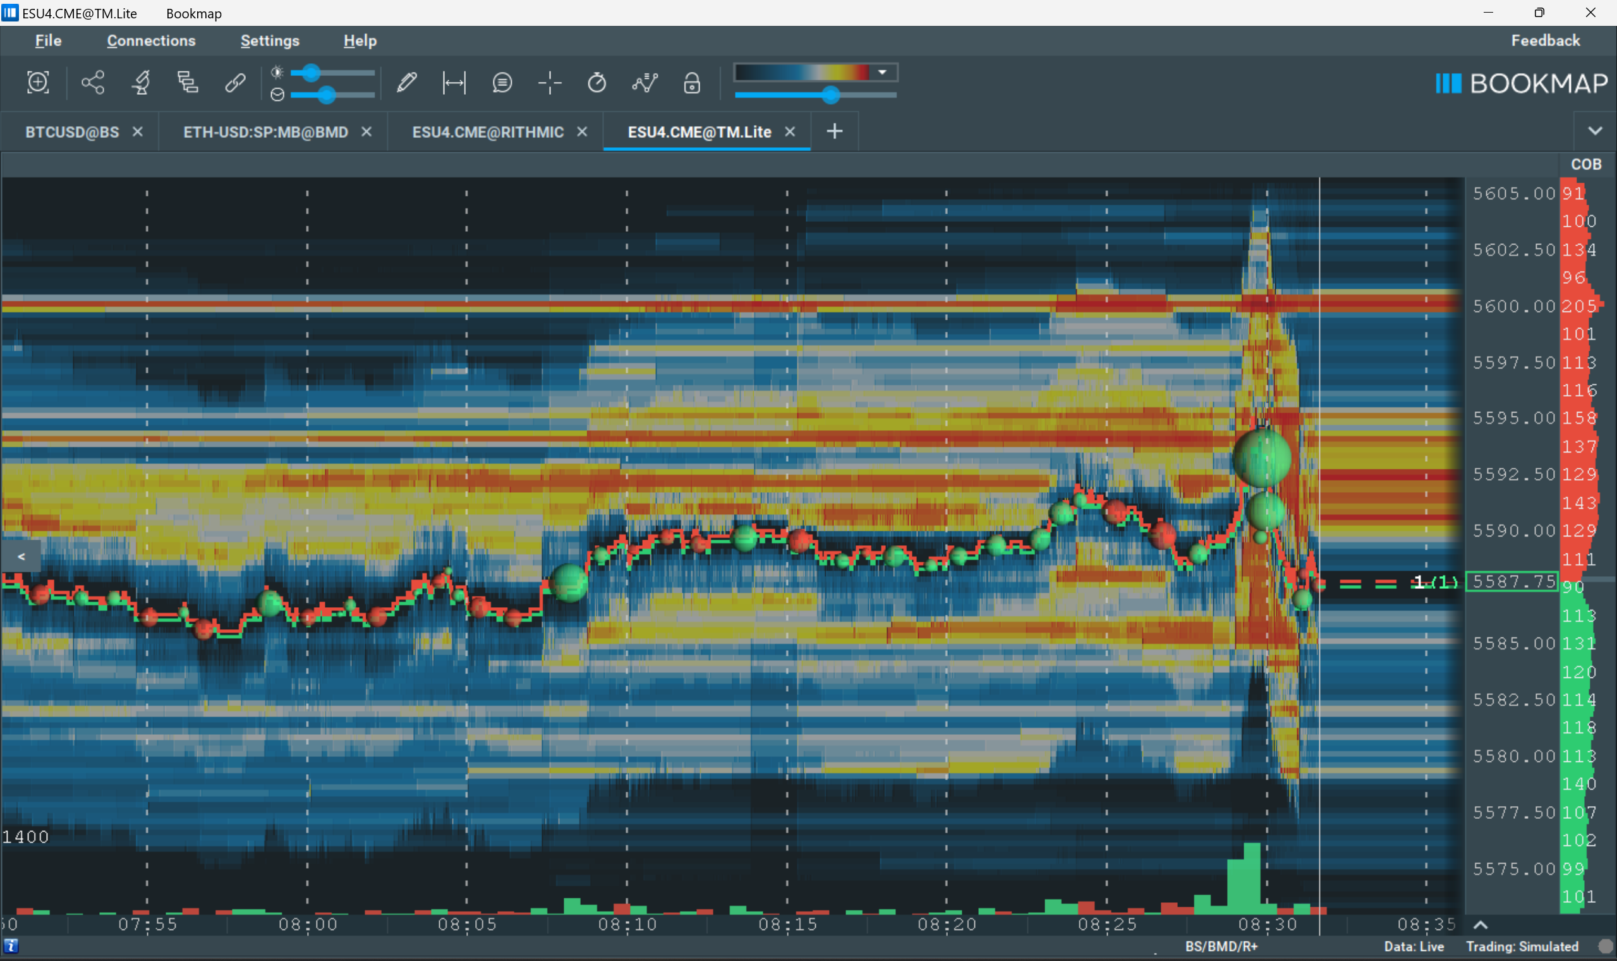Click the Data: Live status label
Viewport: 1617px width, 961px height.
tap(1414, 946)
